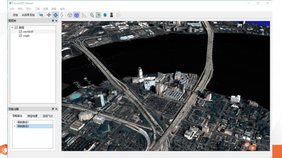This screenshot has width=282, height=158.
Task: Click the eye focus view icon
Action: point(41,15)
